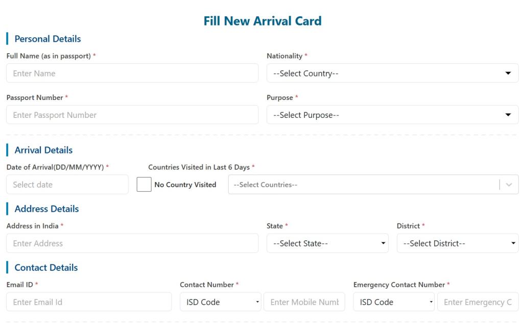Click the Nationality dropdown arrow icon
The width and height of the screenshot is (523, 326).
(508, 73)
